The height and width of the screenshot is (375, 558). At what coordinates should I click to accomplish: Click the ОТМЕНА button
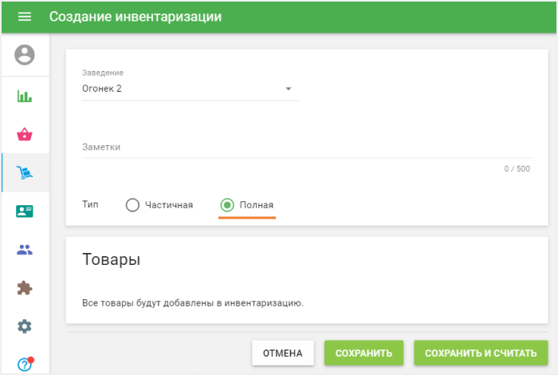(283, 353)
